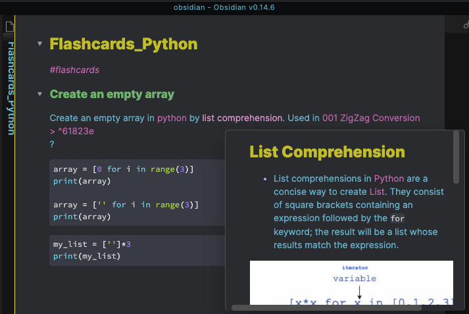Click the '?' flashcard separator line
The height and width of the screenshot is (314, 469).
point(52,144)
